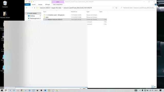Screen dimensions: 164x92
Task: Select Téléchargements in the navigation pane
Action: pyautogui.click(x=35, y=18)
